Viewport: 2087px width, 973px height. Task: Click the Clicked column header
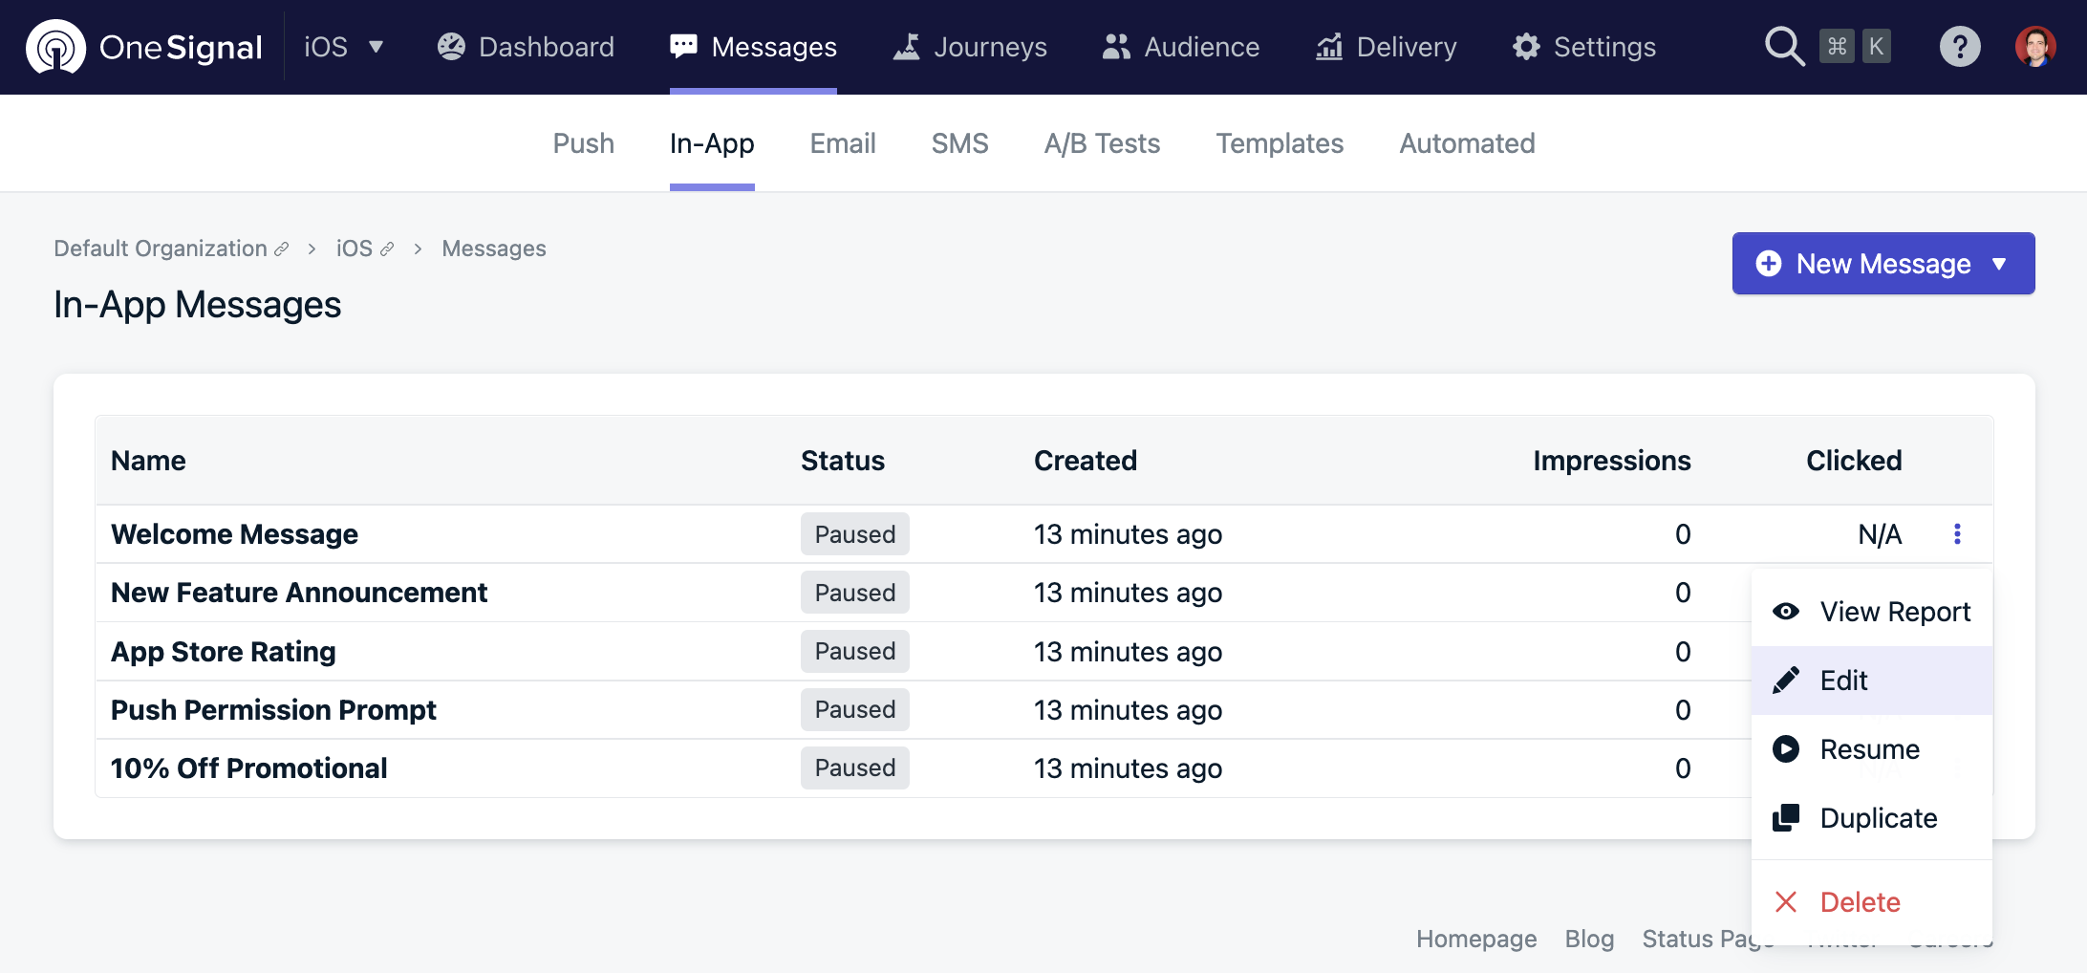click(x=1854, y=461)
